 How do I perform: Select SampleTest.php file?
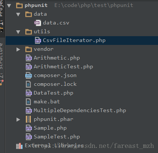(57, 137)
